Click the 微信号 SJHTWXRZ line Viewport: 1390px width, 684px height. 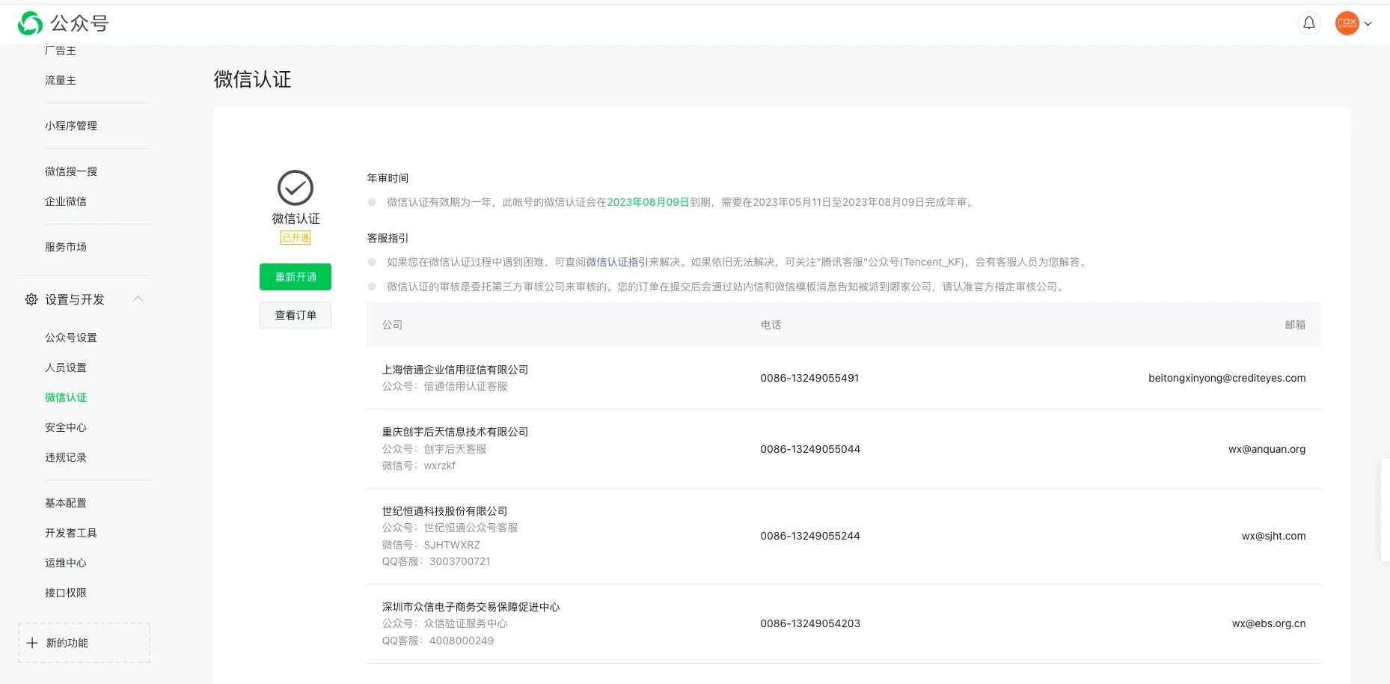432,545
